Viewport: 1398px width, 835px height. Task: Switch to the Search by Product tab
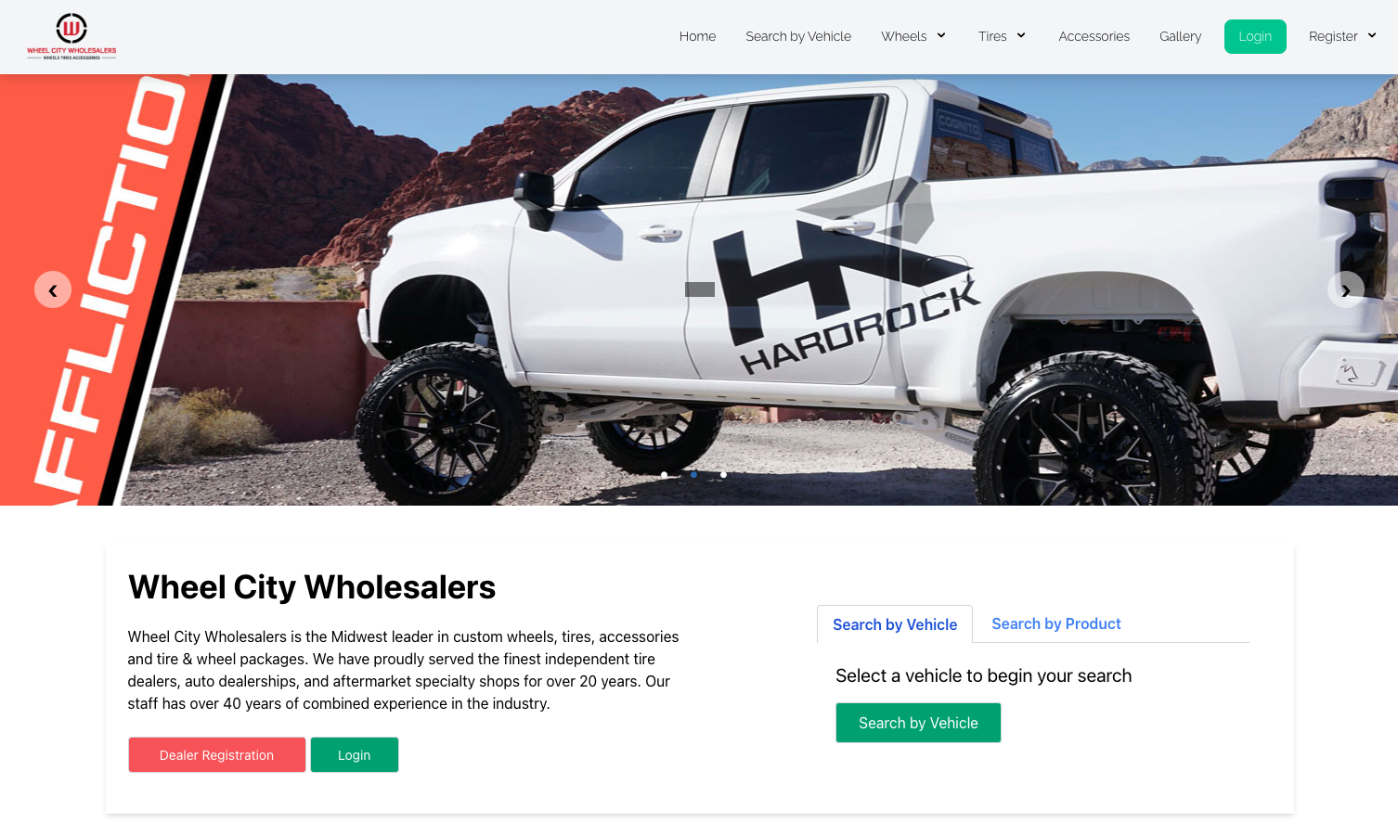pyautogui.click(x=1056, y=623)
